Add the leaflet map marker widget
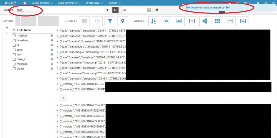The image size is (277, 138). click(x=123, y=21)
